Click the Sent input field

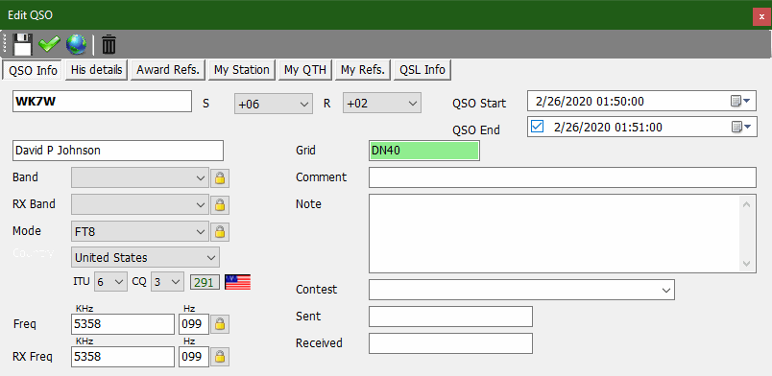tap(450, 317)
